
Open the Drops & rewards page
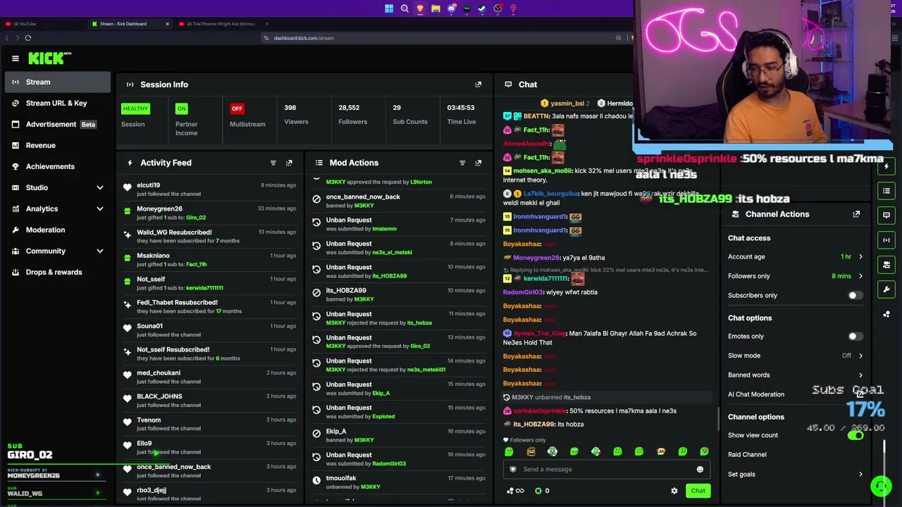58,272
